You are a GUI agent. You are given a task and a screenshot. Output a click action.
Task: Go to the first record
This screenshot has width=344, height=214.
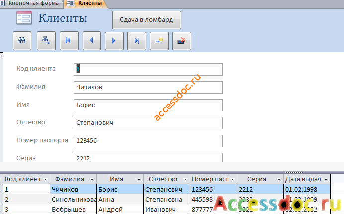[x=69, y=41]
